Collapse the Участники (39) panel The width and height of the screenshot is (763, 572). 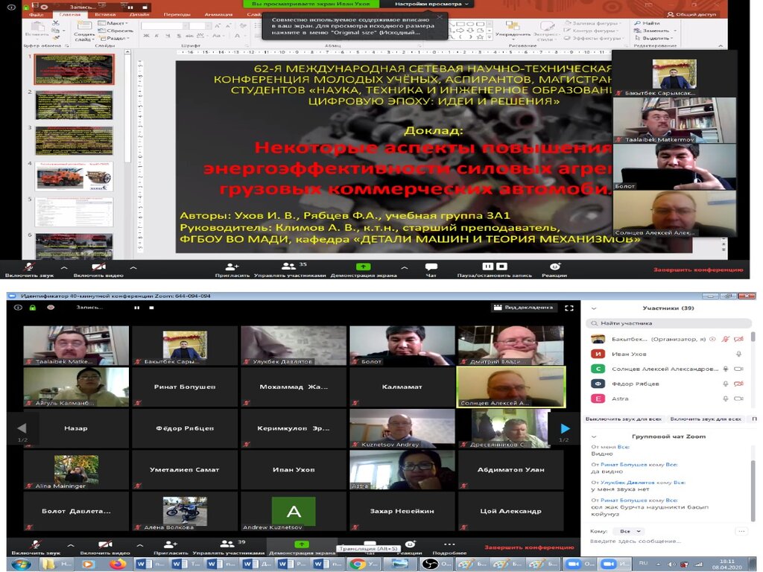tap(593, 308)
